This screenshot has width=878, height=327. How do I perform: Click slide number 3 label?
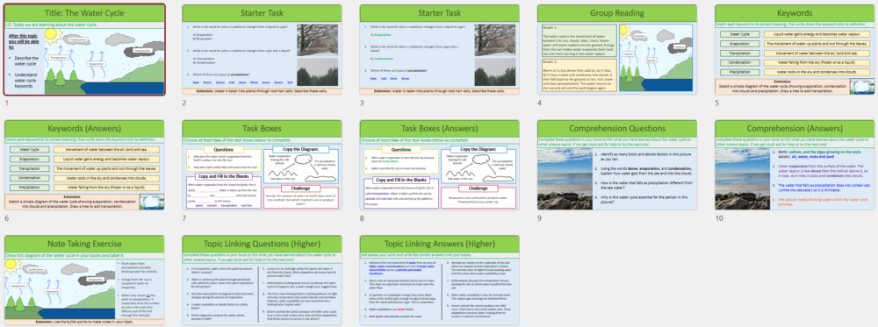click(362, 103)
